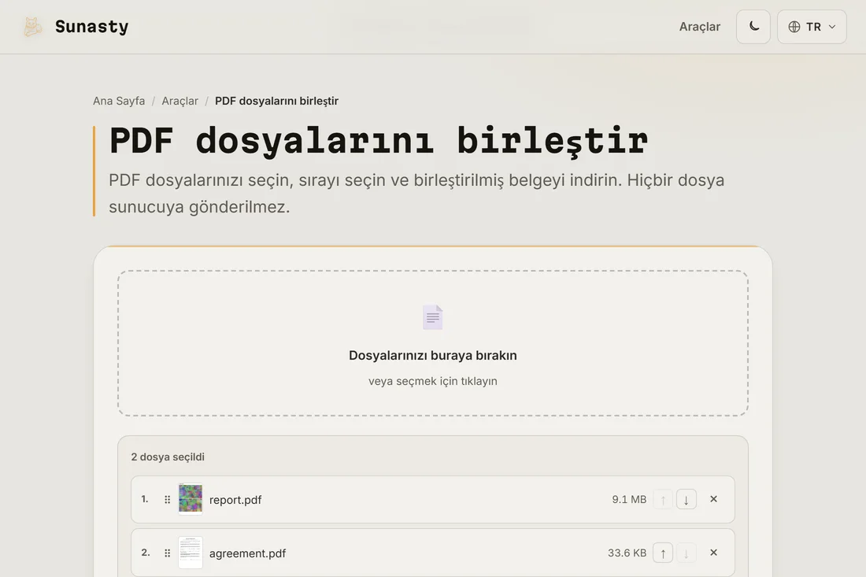The width and height of the screenshot is (866, 577).
Task: Click the 2 dosya seçildi label
Action: point(168,457)
